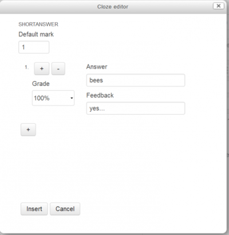Click the Cloze editor title bar
This screenshot has height=235, width=229.
coord(113,7)
